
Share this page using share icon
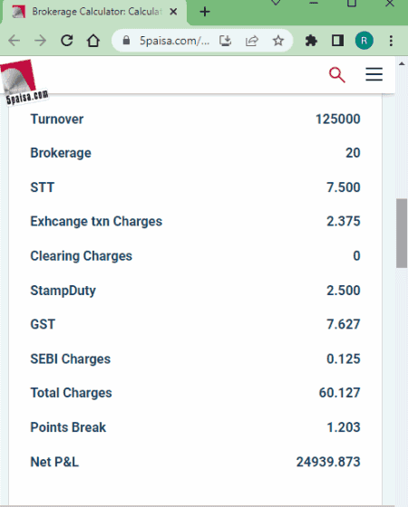coord(252,41)
